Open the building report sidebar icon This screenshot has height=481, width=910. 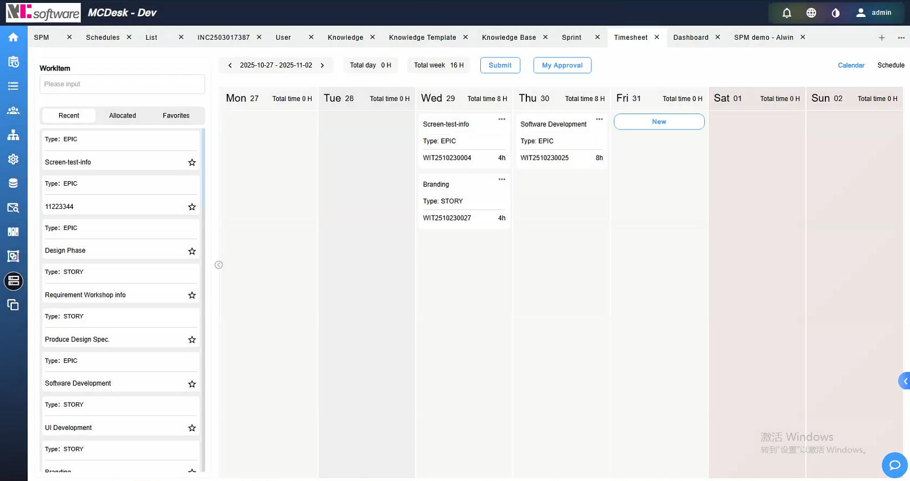pyautogui.click(x=13, y=256)
